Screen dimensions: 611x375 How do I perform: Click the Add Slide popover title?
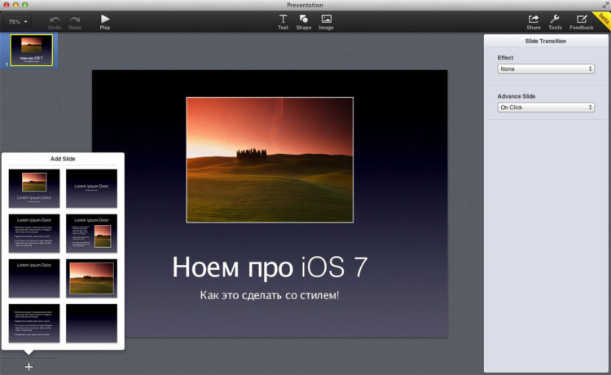coord(63,159)
